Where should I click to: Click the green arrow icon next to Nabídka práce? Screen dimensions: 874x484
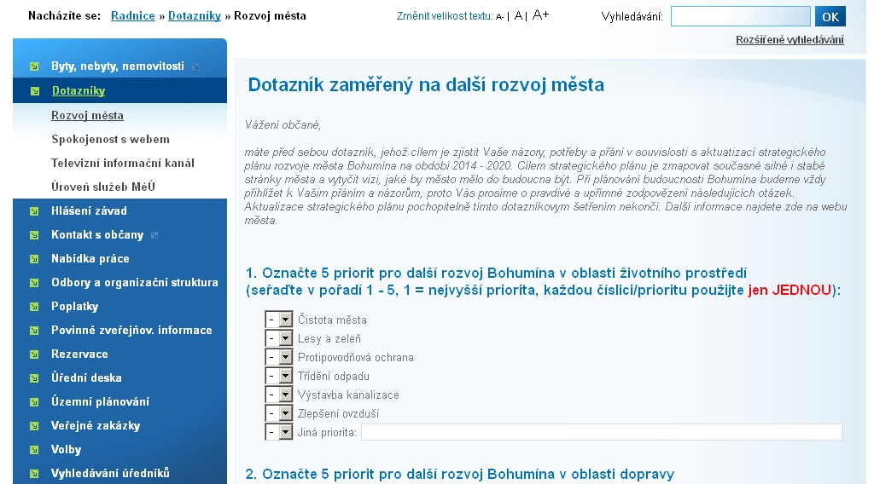[x=34, y=259]
